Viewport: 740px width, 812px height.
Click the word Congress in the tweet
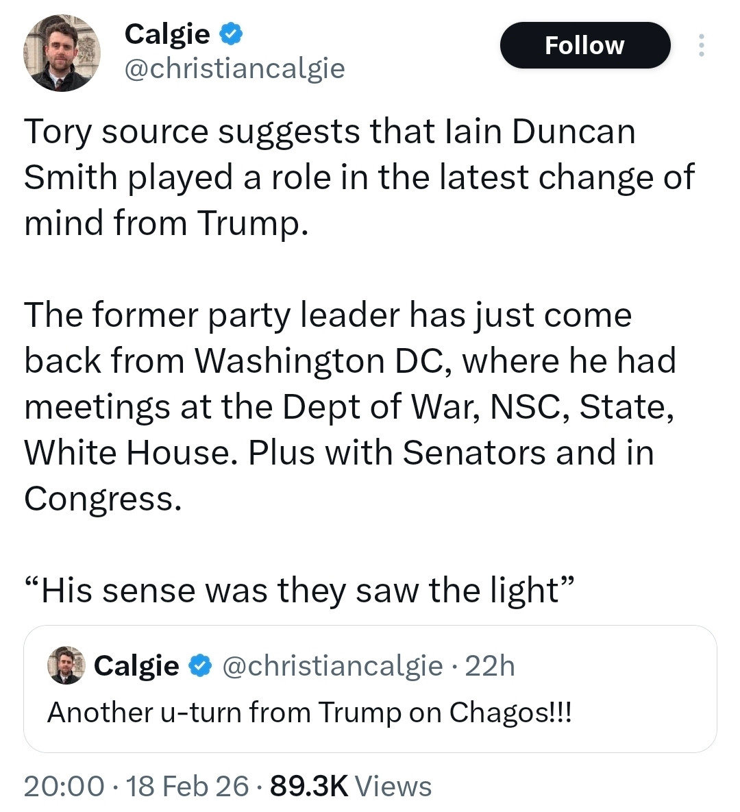(x=103, y=498)
